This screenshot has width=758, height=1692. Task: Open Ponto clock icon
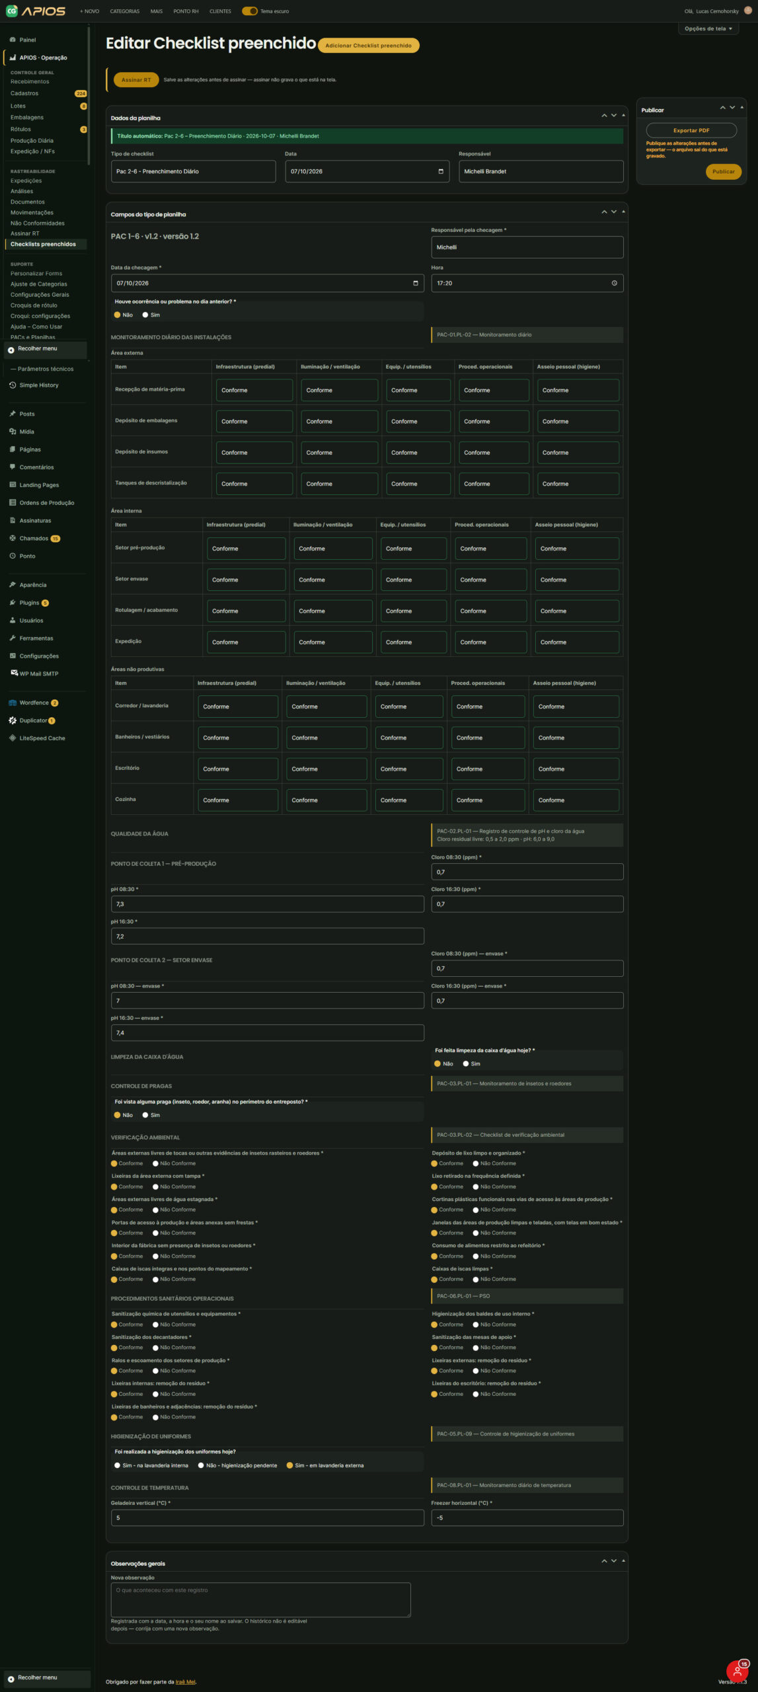point(13,556)
